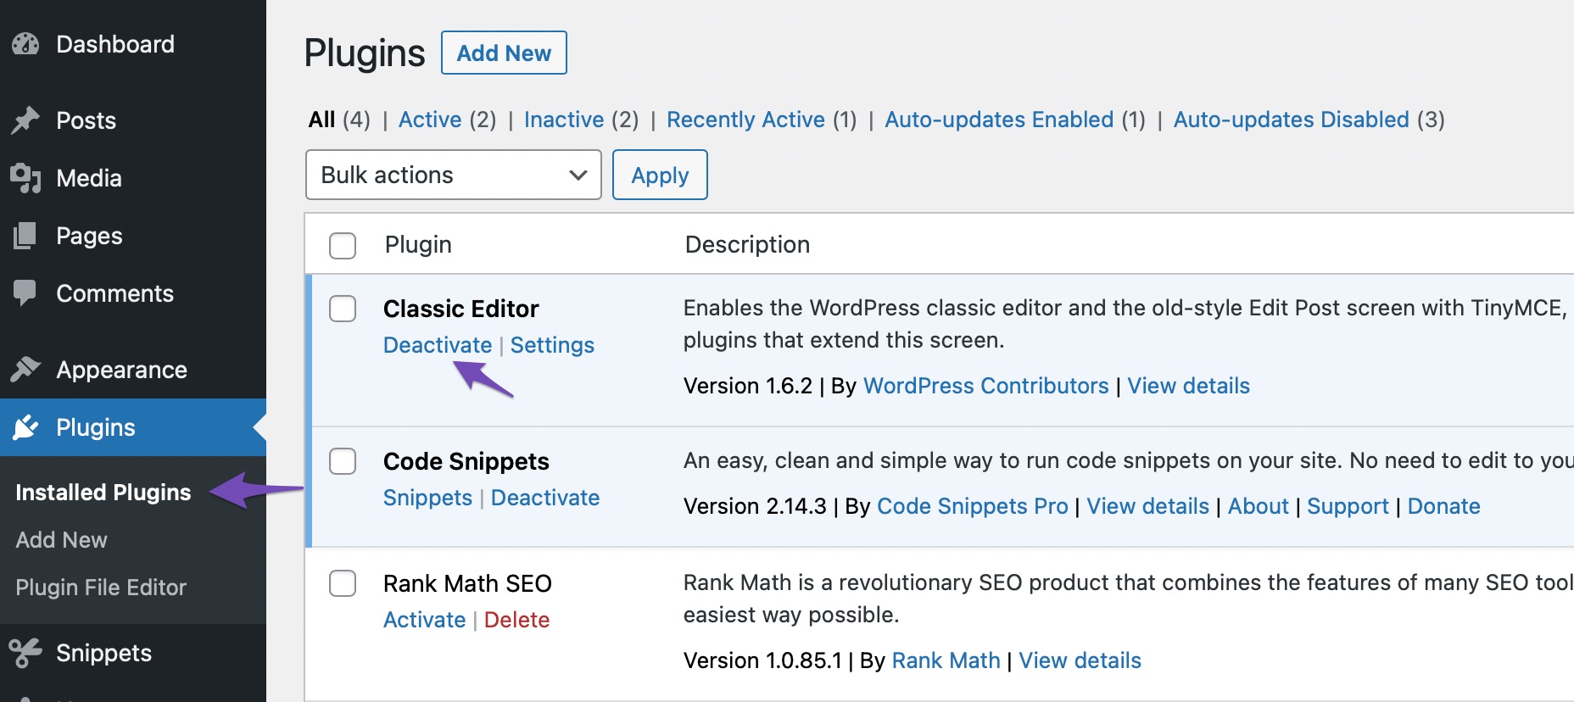Filter plugins by Active
Image resolution: width=1574 pixels, height=702 pixels.
tap(430, 120)
